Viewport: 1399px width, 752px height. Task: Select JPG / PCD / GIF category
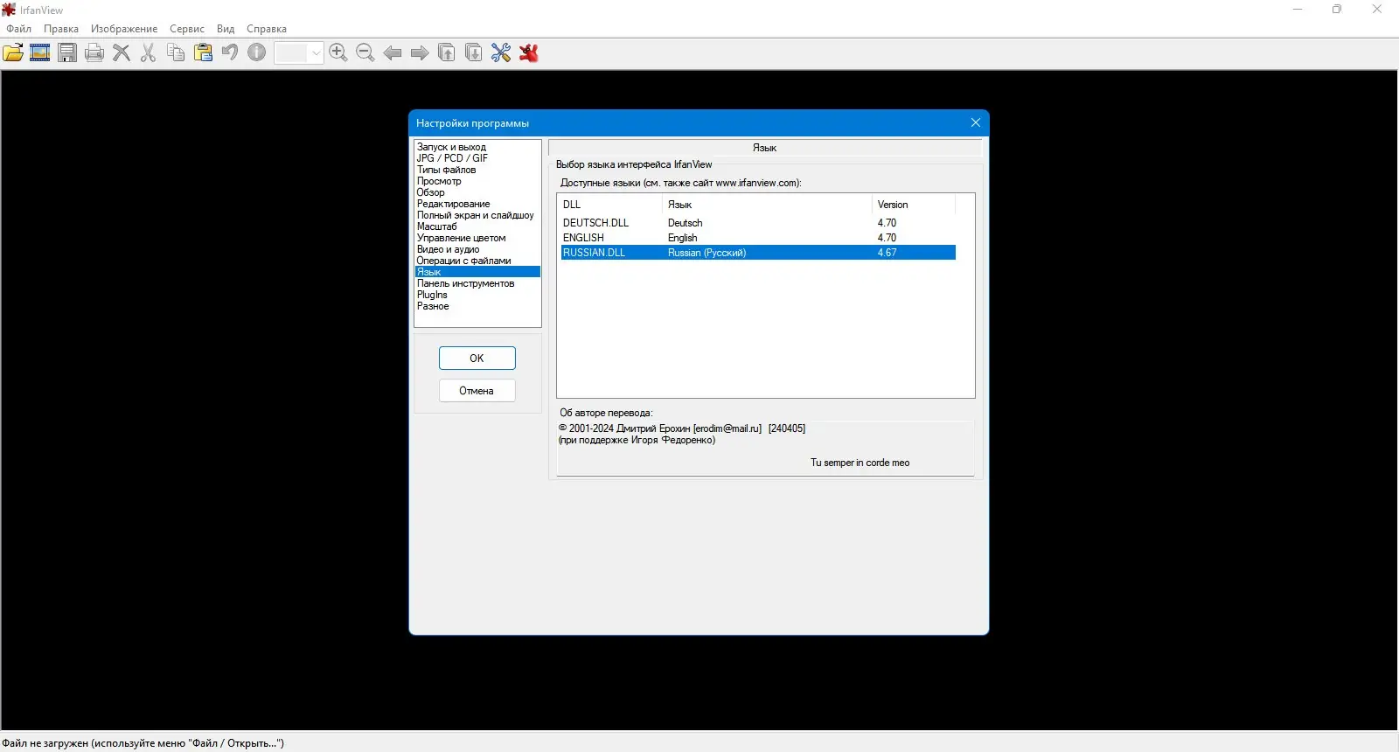tap(477, 158)
